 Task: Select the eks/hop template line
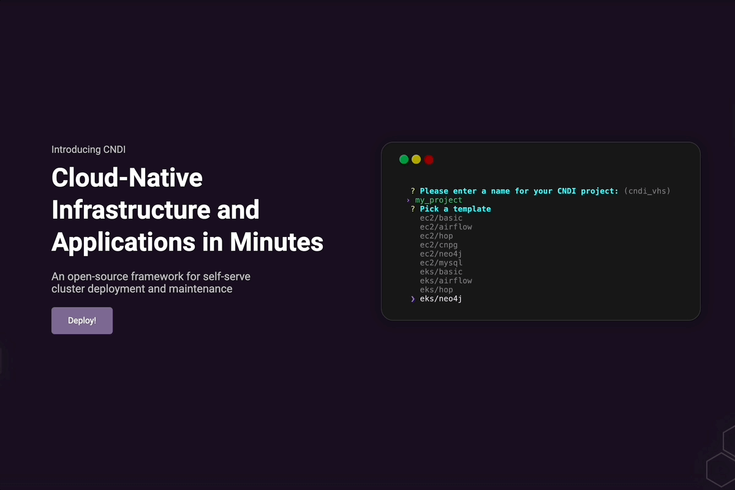(x=436, y=290)
